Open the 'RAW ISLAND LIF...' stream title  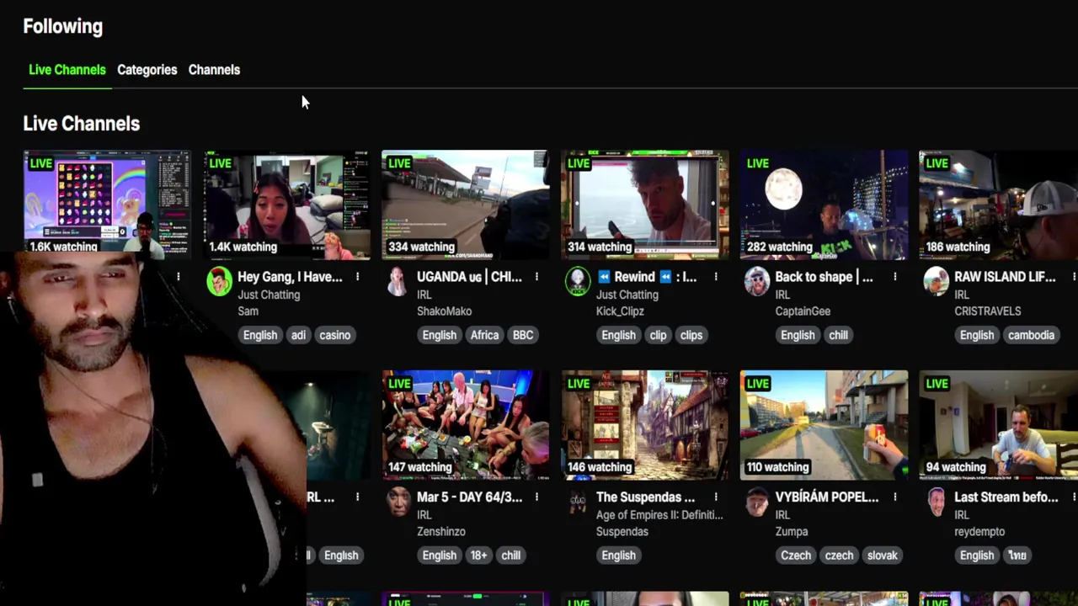click(x=1005, y=277)
